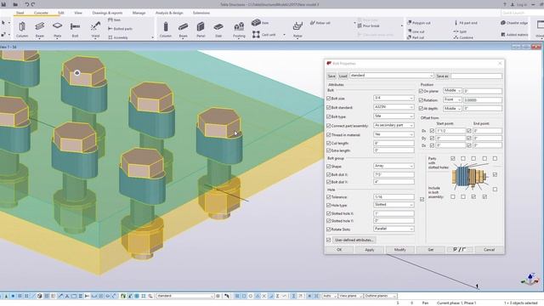
Task: Click the Slotted hole X input field
Action: (x=394, y=213)
